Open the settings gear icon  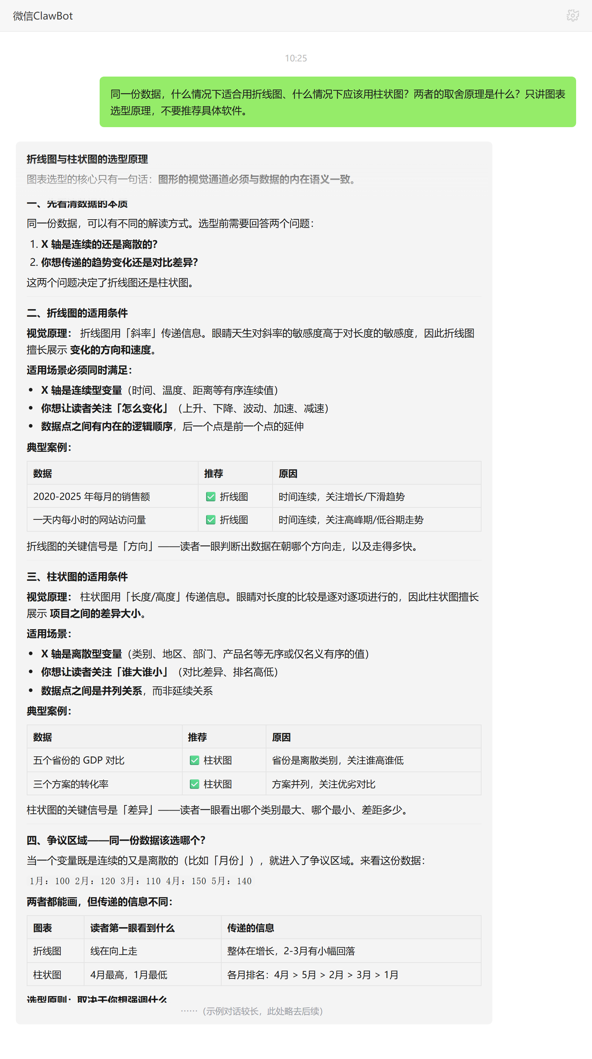(x=573, y=16)
